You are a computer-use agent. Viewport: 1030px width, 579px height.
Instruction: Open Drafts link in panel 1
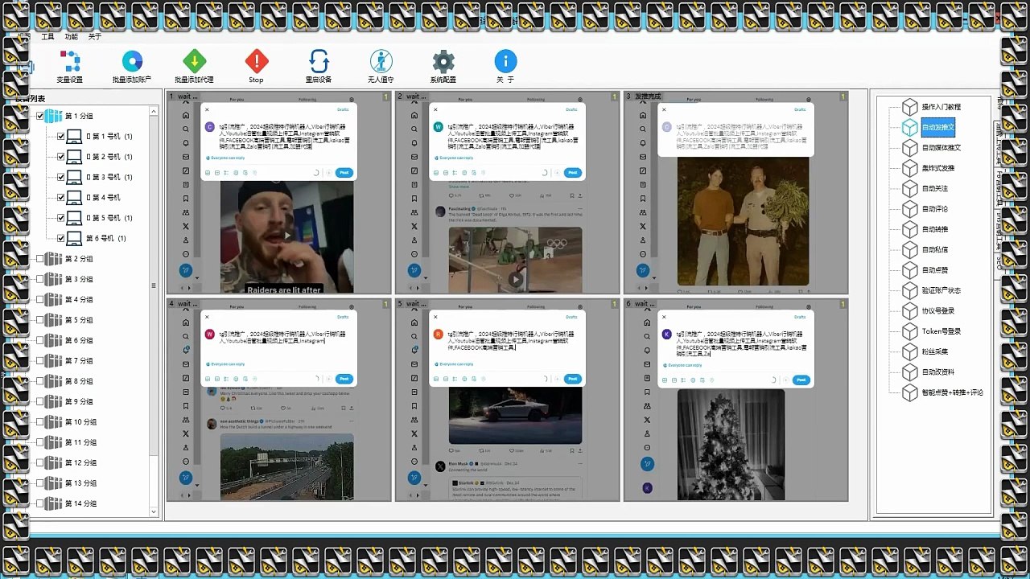pyautogui.click(x=343, y=109)
